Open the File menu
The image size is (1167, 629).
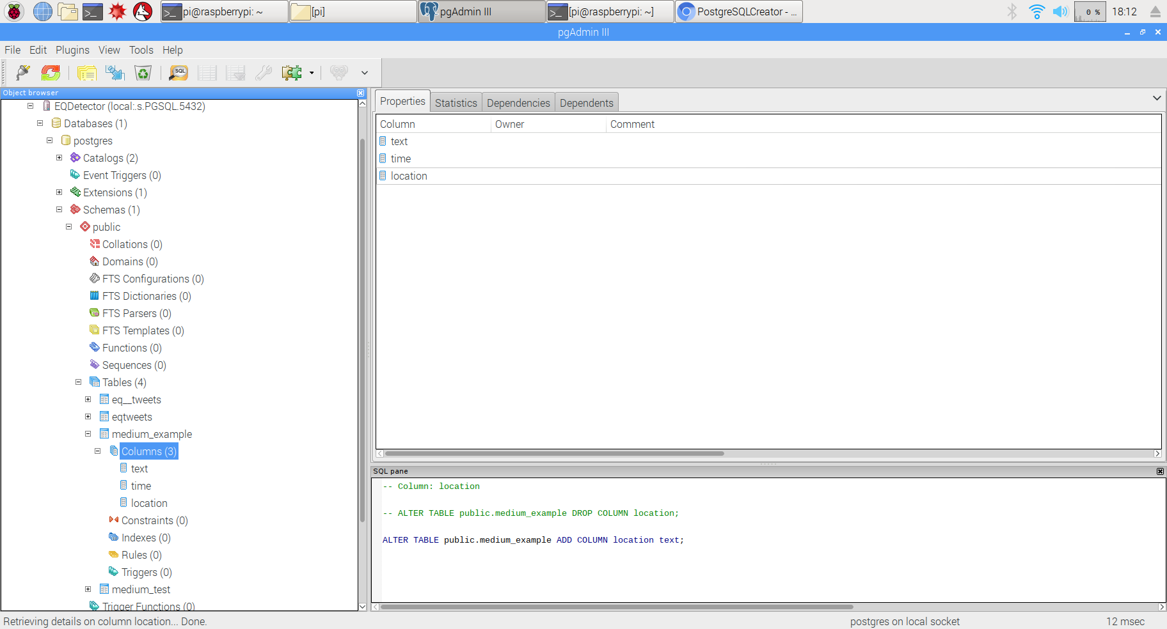(13, 50)
